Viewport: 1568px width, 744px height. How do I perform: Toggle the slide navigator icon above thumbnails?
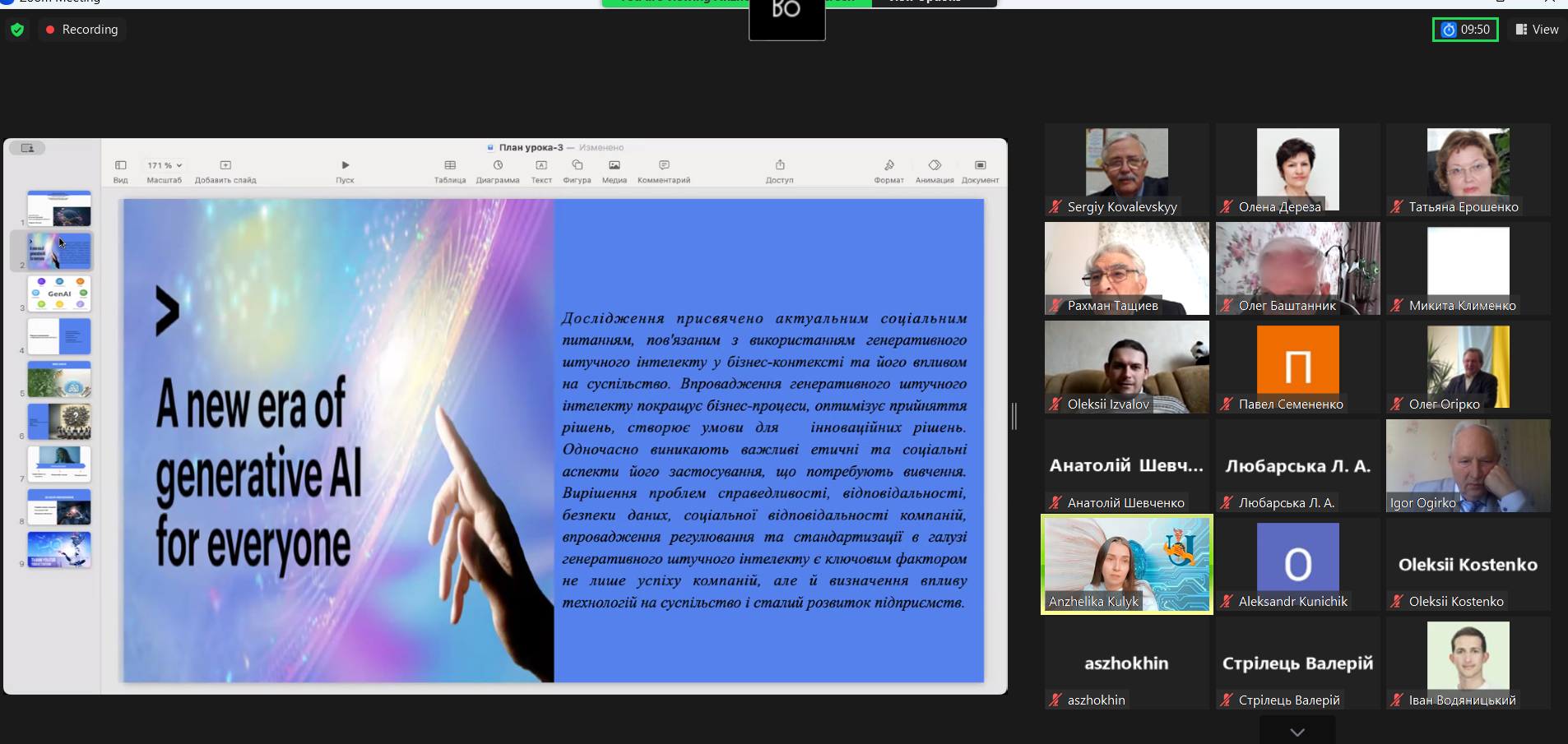pos(28,148)
